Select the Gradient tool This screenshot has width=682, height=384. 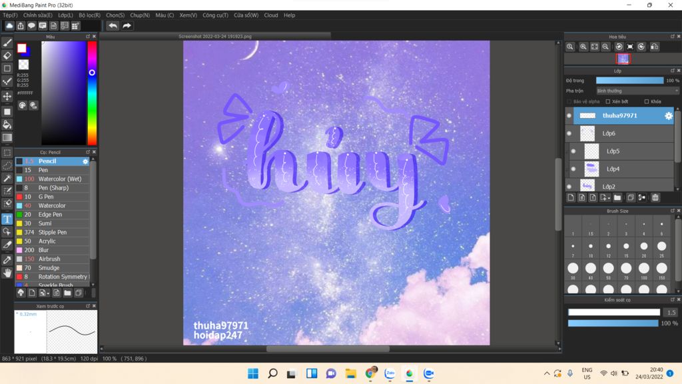[x=7, y=137]
